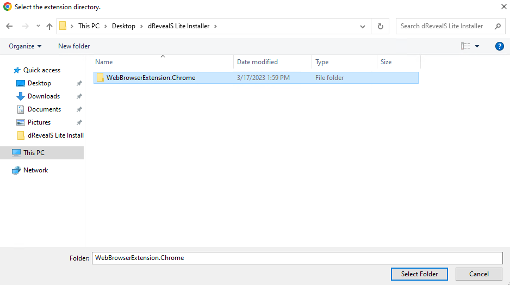
Task: Click the pin icon beside Pictures
Action: point(79,122)
